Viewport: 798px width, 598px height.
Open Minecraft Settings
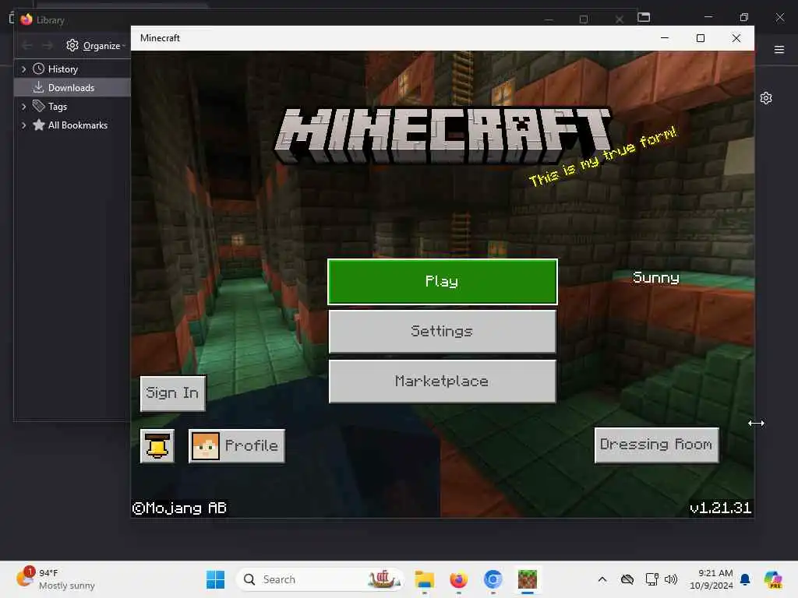[x=443, y=332]
